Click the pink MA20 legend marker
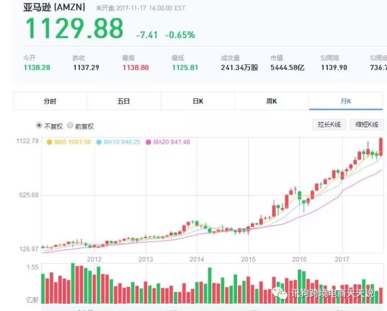The width and height of the screenshot is (387, 311). [x=148, y=142]
